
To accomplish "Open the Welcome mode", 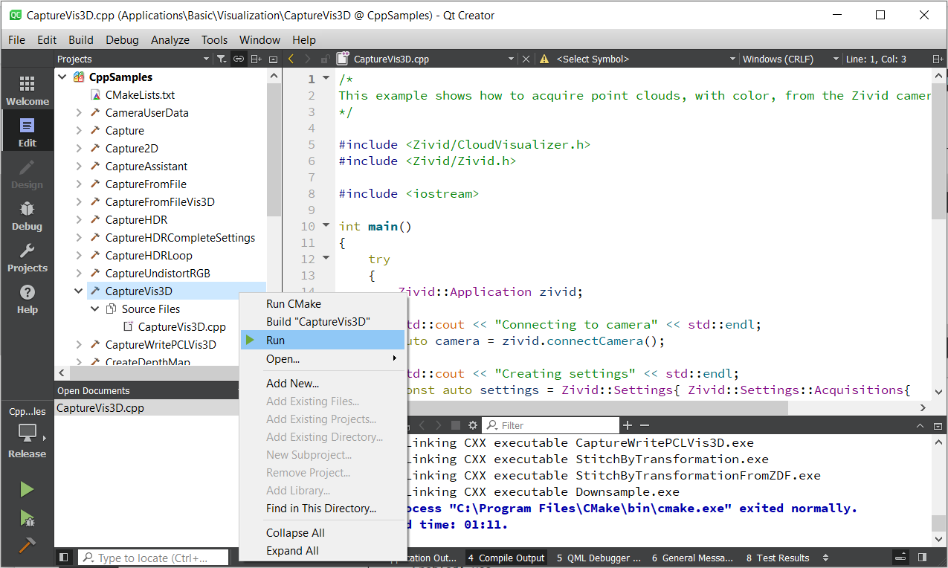I will (x=27, y=91).
